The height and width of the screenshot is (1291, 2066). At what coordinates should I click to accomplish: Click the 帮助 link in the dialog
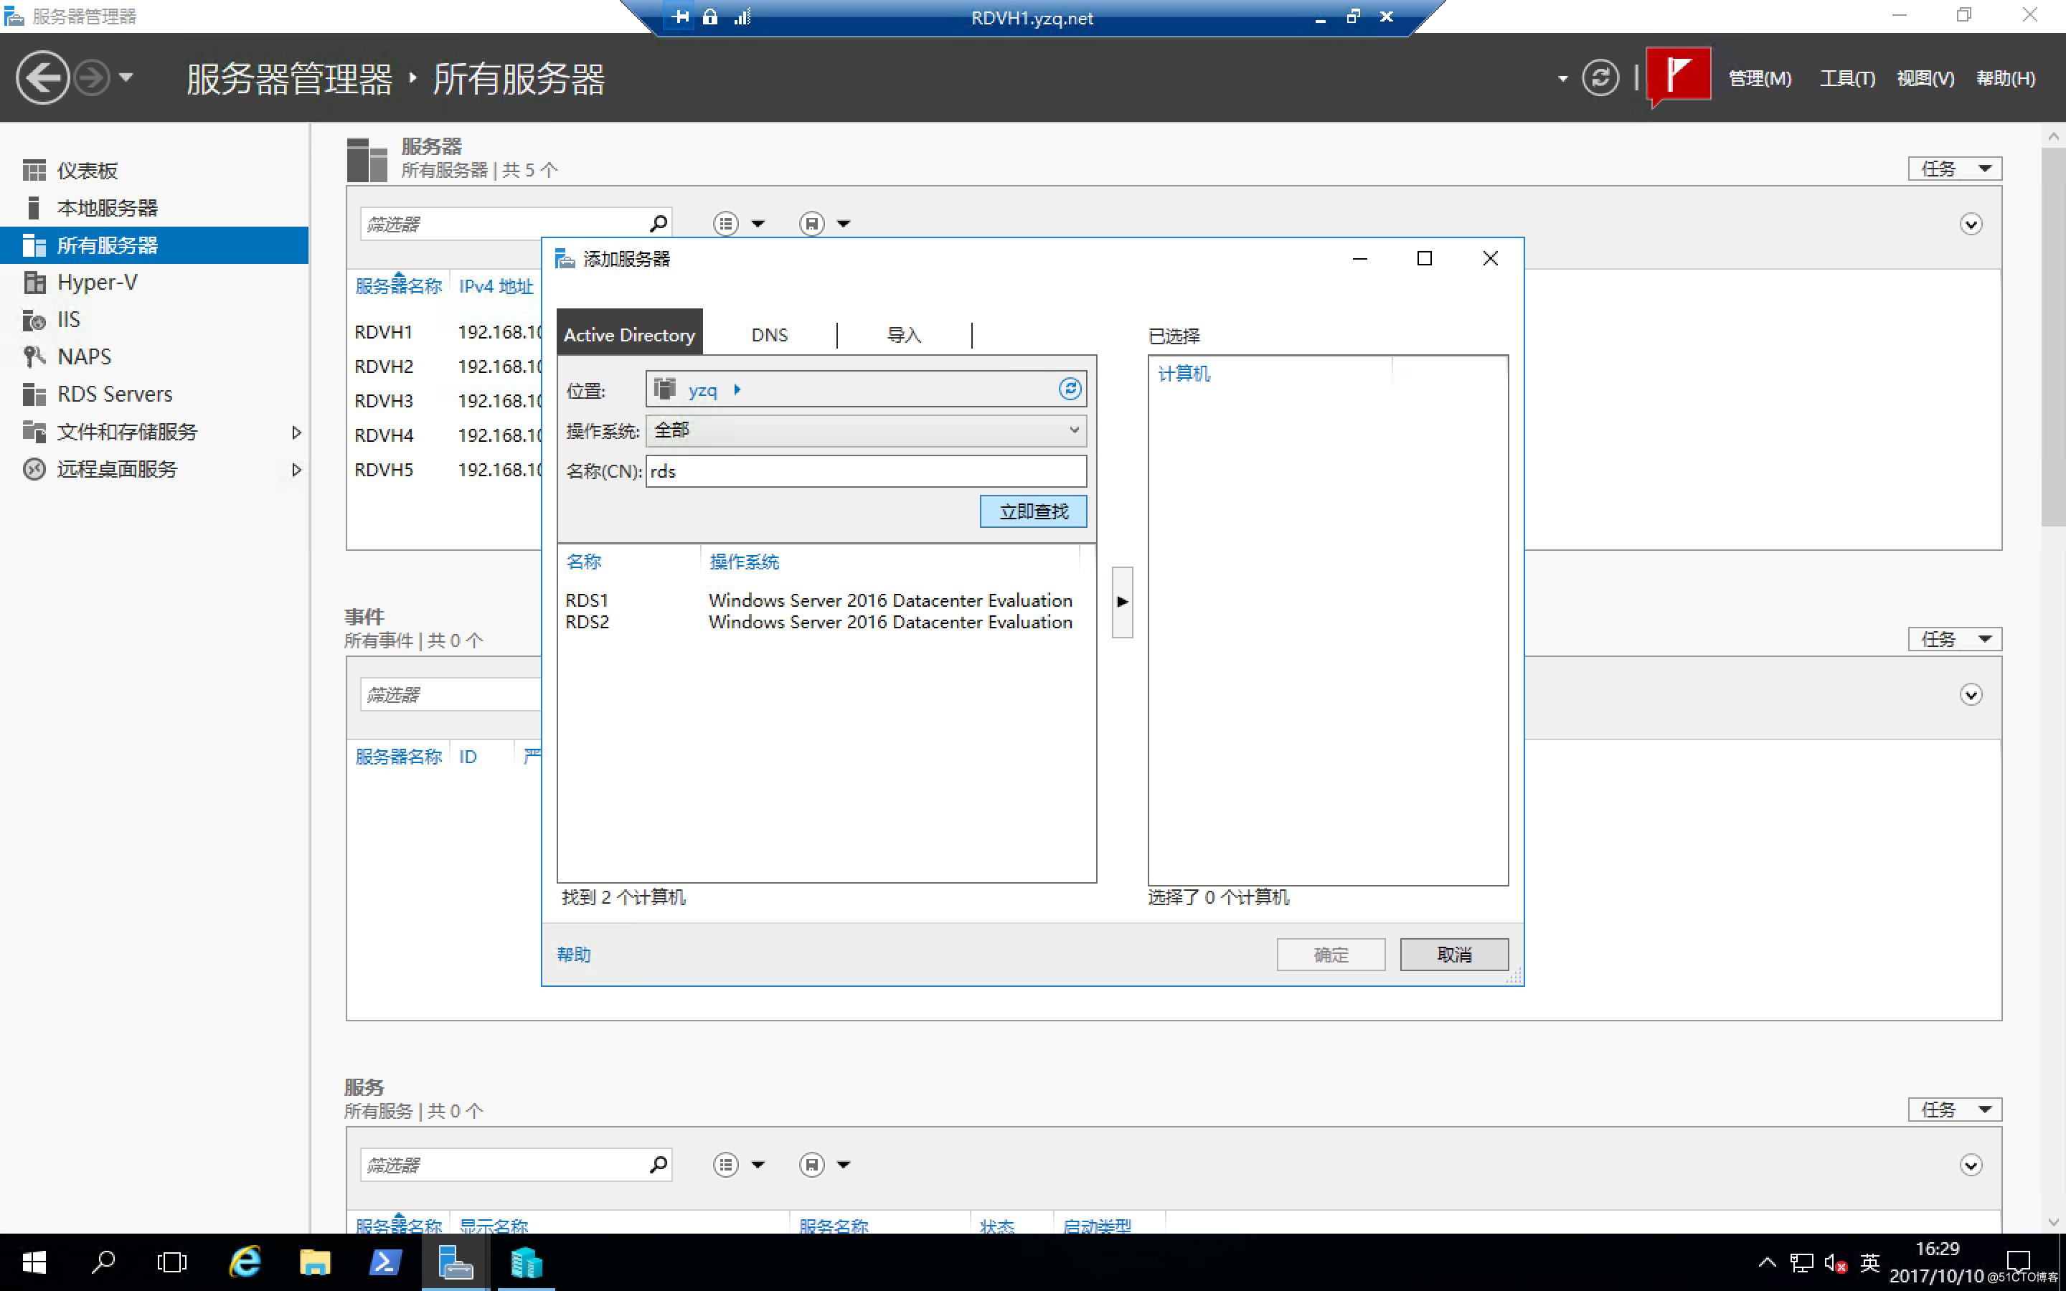(x=574, y=955)
